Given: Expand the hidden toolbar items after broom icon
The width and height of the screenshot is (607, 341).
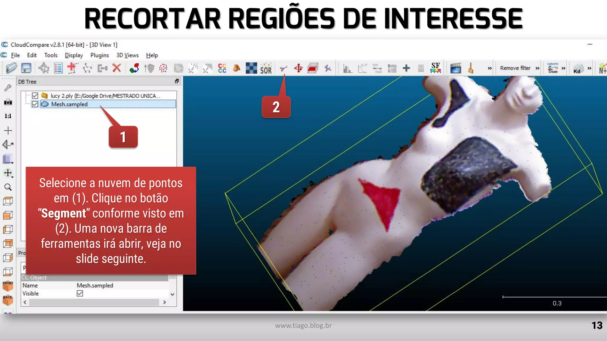Looking at the screenshot, I should (x=490, y=68).
